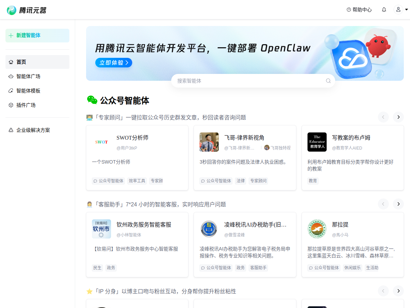Open 插件广场 in the sidebar
The height and width of the screenshot is (308, 410).
tap(37, 105)
